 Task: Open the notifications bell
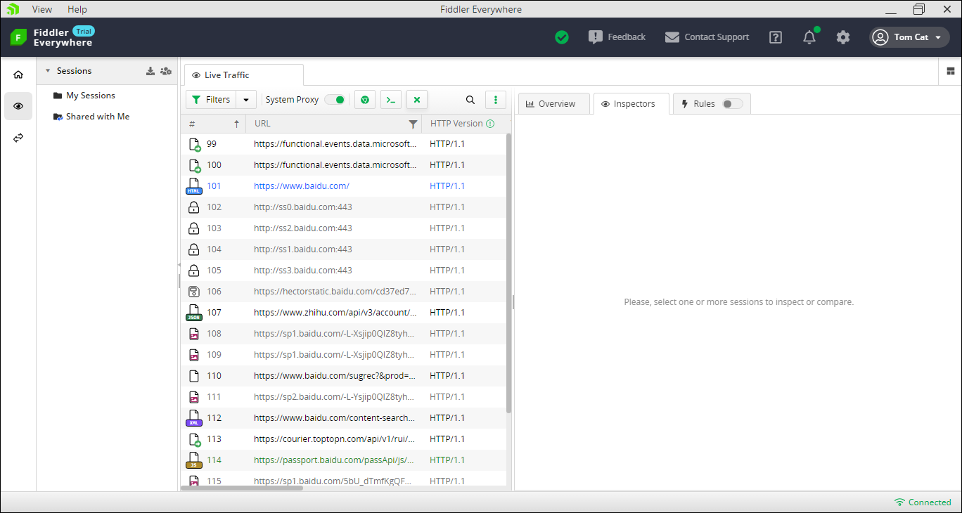click(809, 37)
